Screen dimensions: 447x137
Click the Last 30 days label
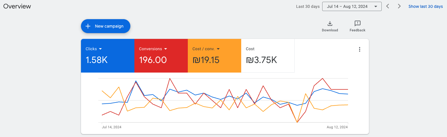point(308,6)
